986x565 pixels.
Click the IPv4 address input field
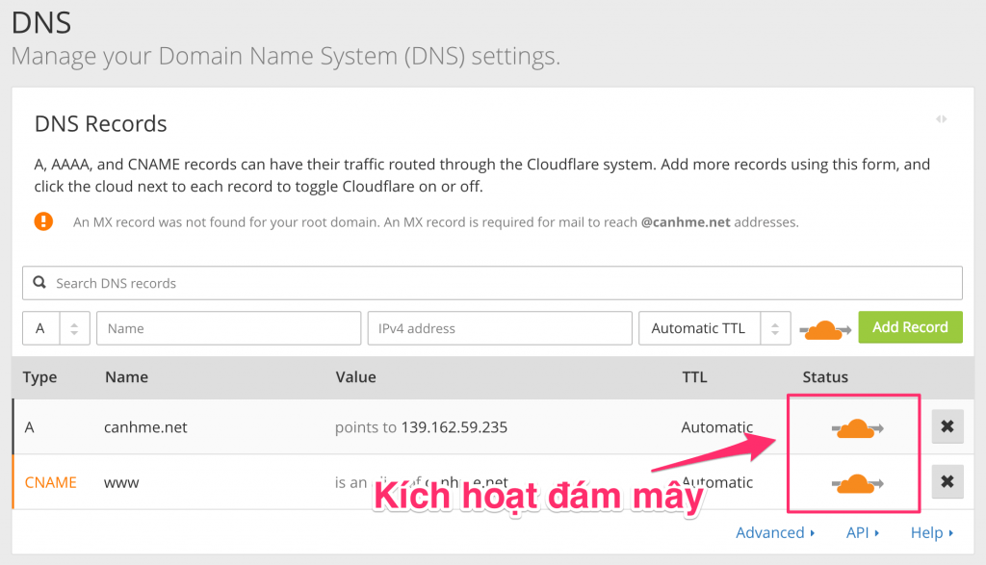coord(498,328)
